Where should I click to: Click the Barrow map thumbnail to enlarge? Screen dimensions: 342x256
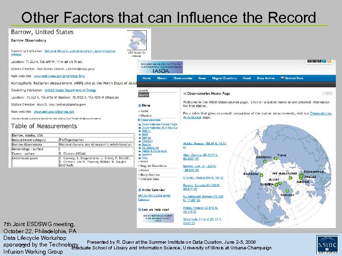(x=137, y=40)
